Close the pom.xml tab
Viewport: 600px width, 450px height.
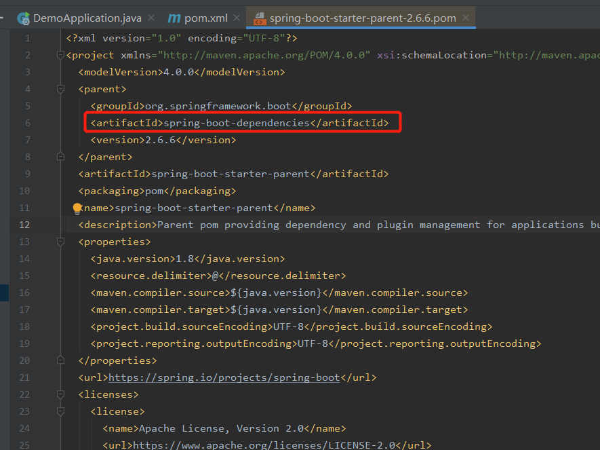(x=237, y=18)
